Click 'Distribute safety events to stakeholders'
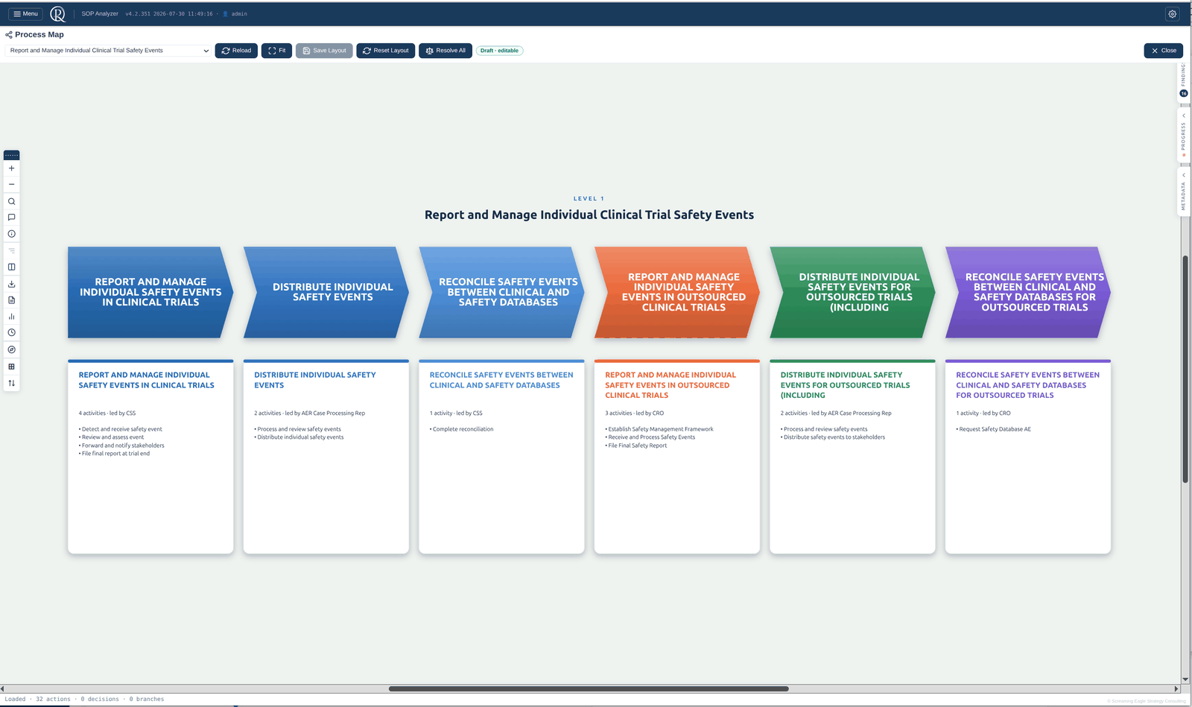The height and width of the screenshot is (707, 1192). click(833, 437)
